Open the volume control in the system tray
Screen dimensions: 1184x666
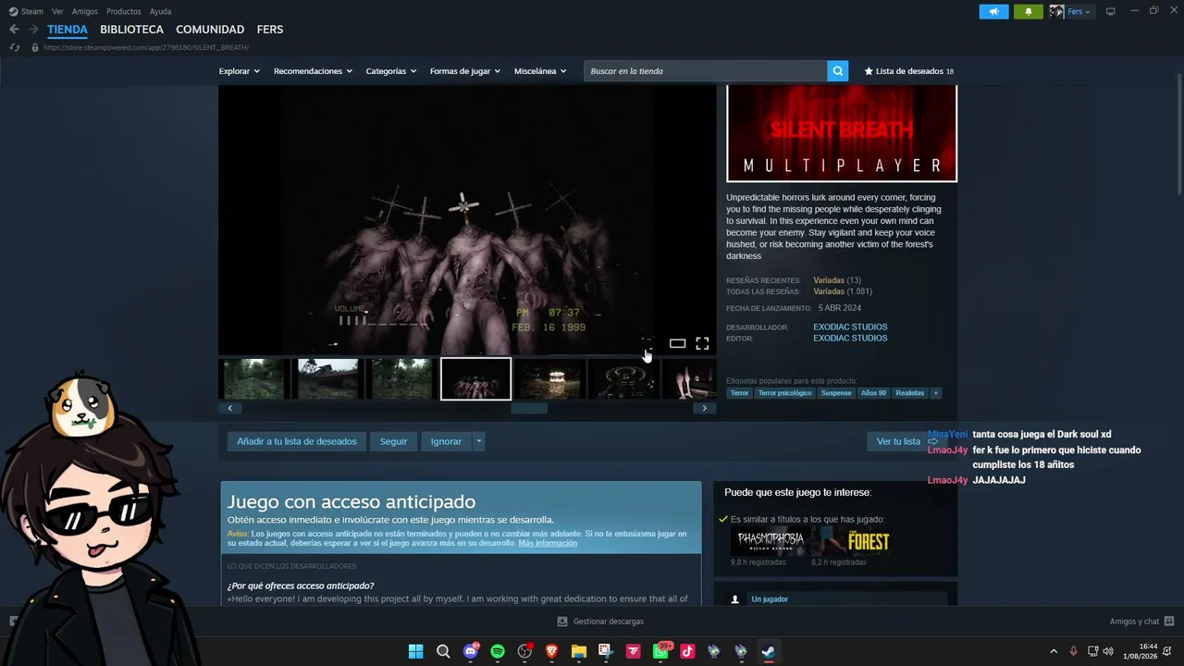(x=1108, y=651)
